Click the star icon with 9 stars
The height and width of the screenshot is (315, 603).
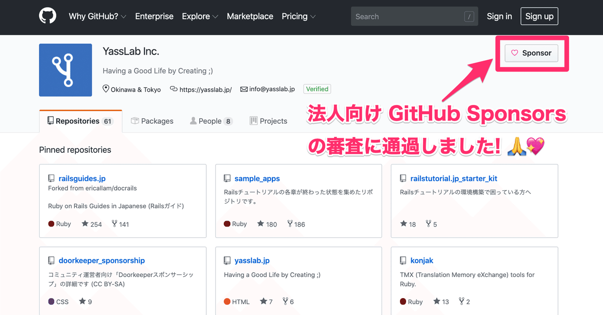(82, 301)
